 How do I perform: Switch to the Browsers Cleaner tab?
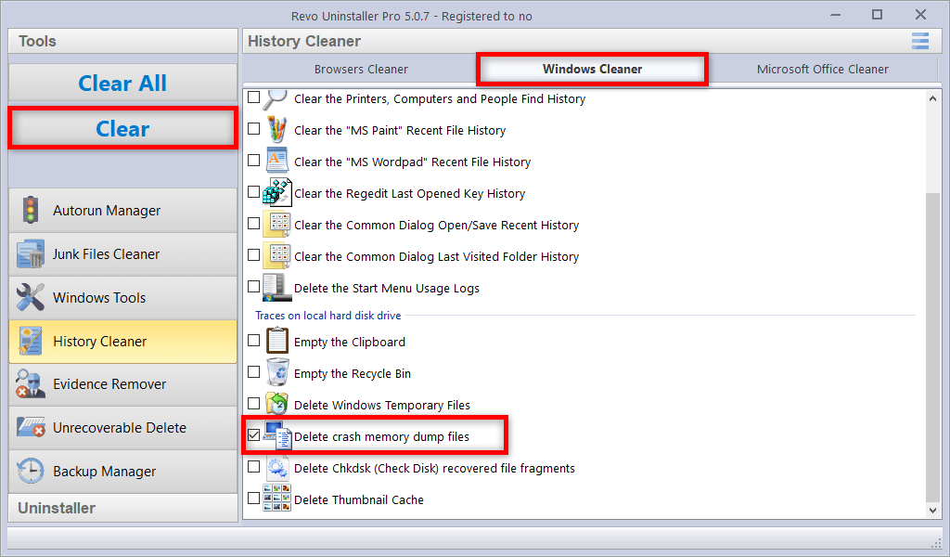361,69
